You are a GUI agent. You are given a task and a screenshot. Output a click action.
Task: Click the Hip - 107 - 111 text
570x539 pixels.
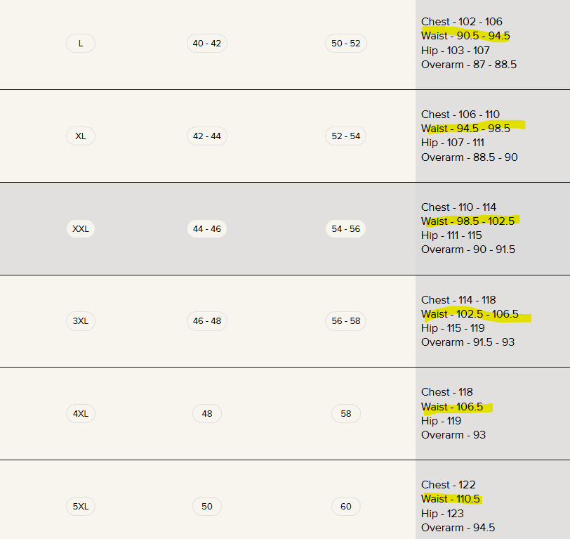(453, 143)
